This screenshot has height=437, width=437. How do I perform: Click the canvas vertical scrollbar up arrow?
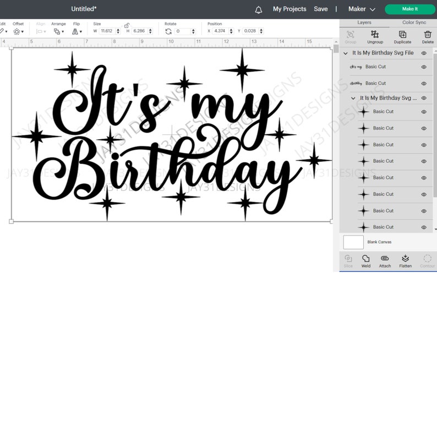pos(336,42)
